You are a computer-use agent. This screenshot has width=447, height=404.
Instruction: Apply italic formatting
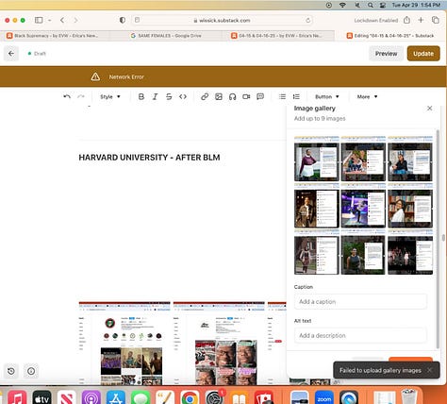pyautogui.click(x=155, y=96)
